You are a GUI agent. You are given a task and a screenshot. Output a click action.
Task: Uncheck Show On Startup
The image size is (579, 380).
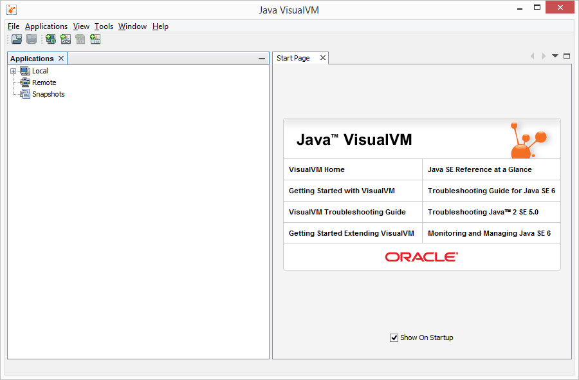pyautogui.click(x=394, y=337)
